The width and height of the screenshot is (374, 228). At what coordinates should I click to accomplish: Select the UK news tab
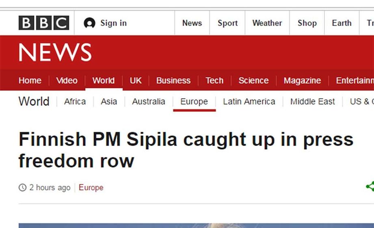(136, 80)
